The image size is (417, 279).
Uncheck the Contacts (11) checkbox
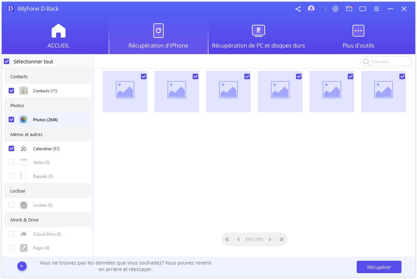click(11, 91)
